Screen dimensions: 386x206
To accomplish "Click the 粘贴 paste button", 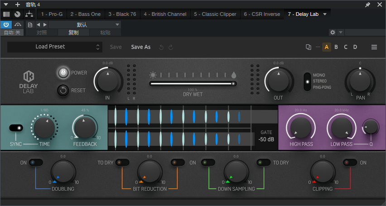I will [106, 33].
